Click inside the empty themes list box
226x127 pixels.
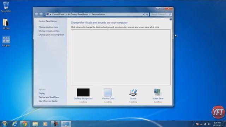[120, 57]
